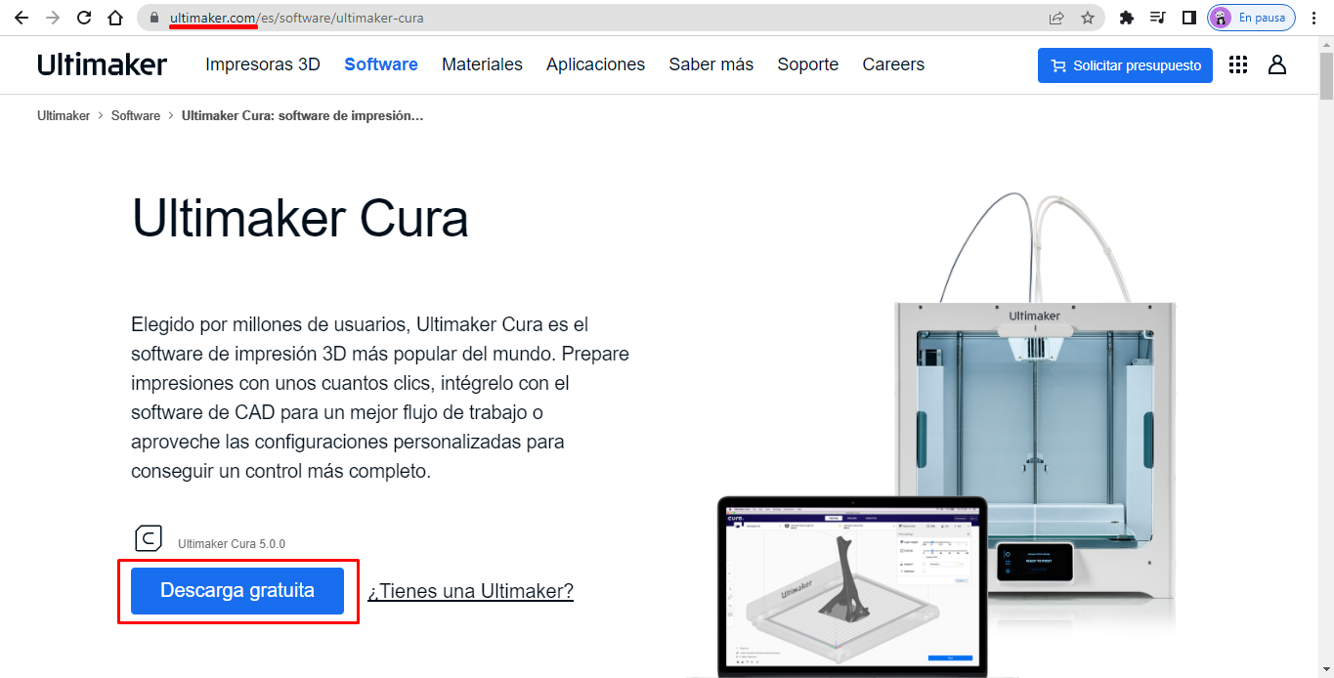Bookmark this page with the star icon
The image size is (1334, 678).
point(1088,18)
